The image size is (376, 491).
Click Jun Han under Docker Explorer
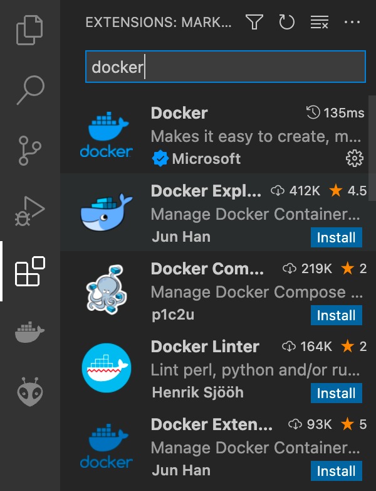[181, 237]
